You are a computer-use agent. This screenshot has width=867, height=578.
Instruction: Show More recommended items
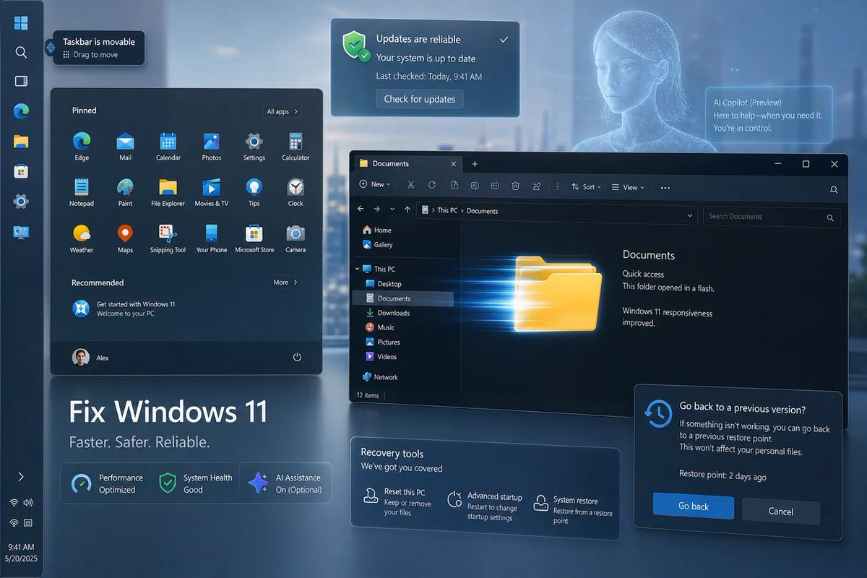[x=285, y=282]
